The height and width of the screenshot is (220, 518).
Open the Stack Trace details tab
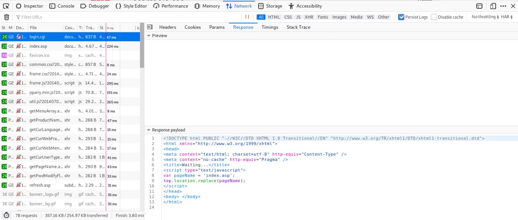point(298,27)
